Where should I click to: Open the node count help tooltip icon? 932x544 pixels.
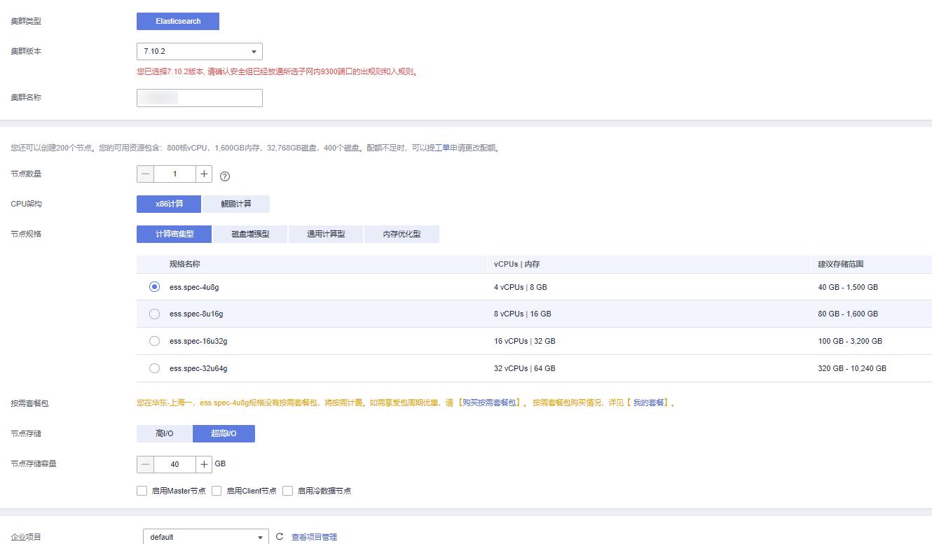pyautogui.click(x=224, y=176)
